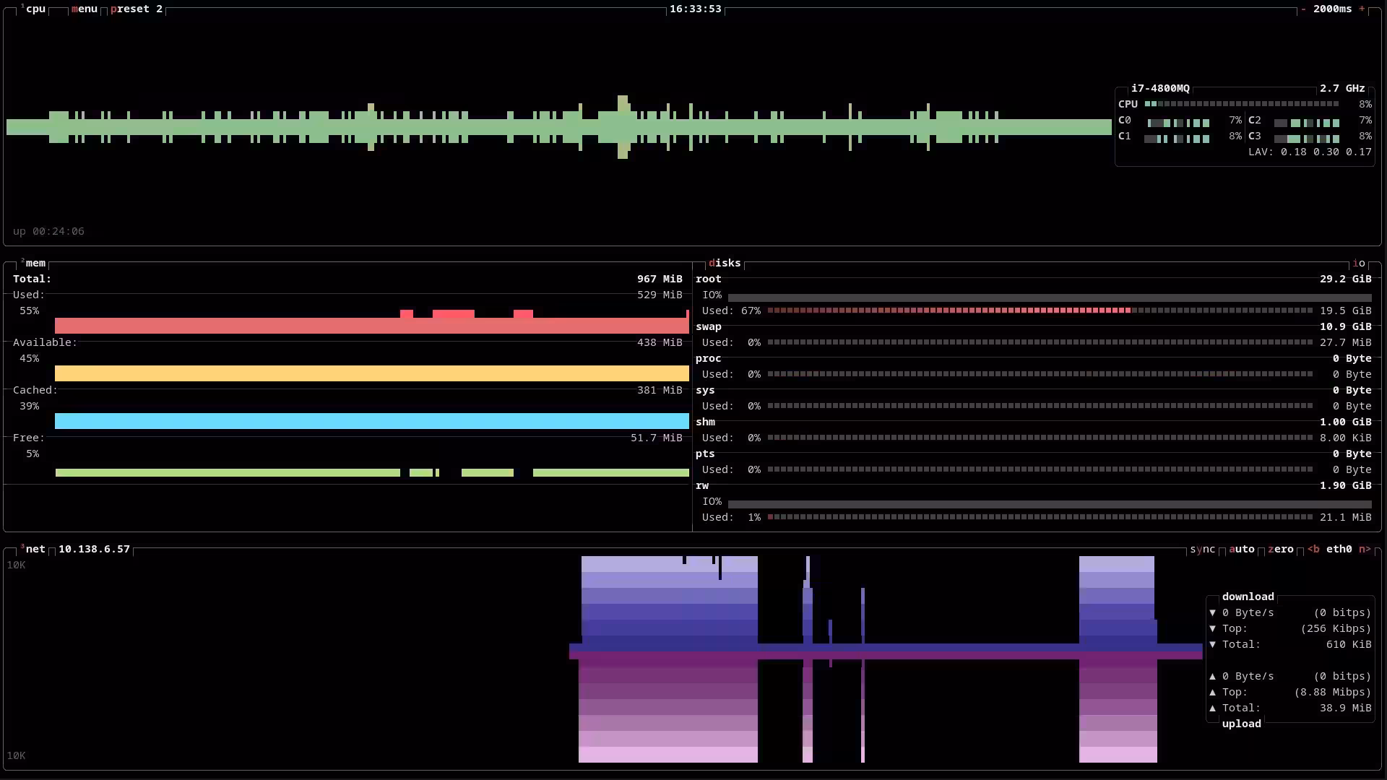Screen dimensions: 1387x780
Task: Click zero to reset network totals
Action: click(x=1281, y=549)
